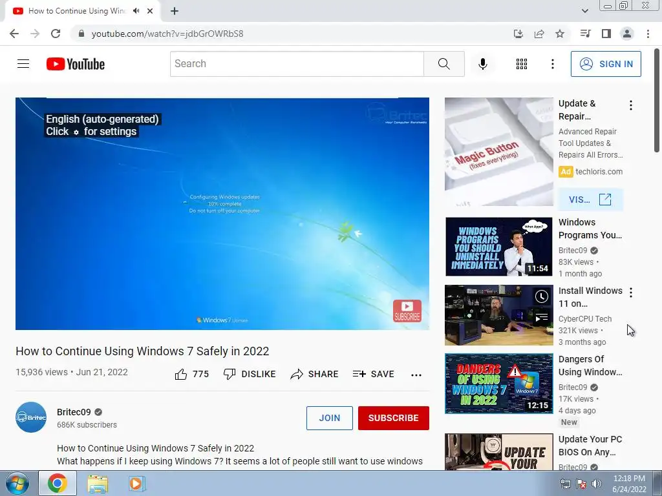Open YouTube settings three-dot menu beside Sign In

552,64
